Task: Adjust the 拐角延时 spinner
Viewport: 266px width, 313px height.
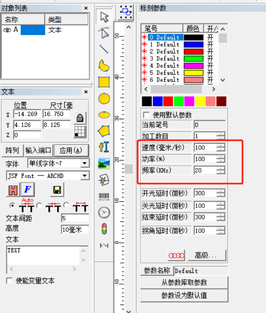Action: [x=221, y=231]
